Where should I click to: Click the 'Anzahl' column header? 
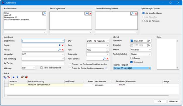coord(89,82)
